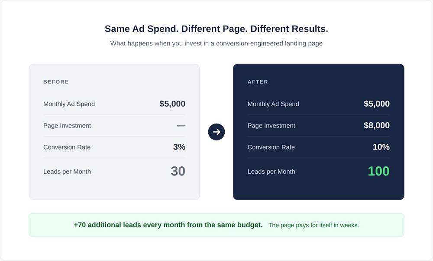Viewport: 433px width, 261px height.
Task: Click the green 100 leads number
Action: (378, 171)
